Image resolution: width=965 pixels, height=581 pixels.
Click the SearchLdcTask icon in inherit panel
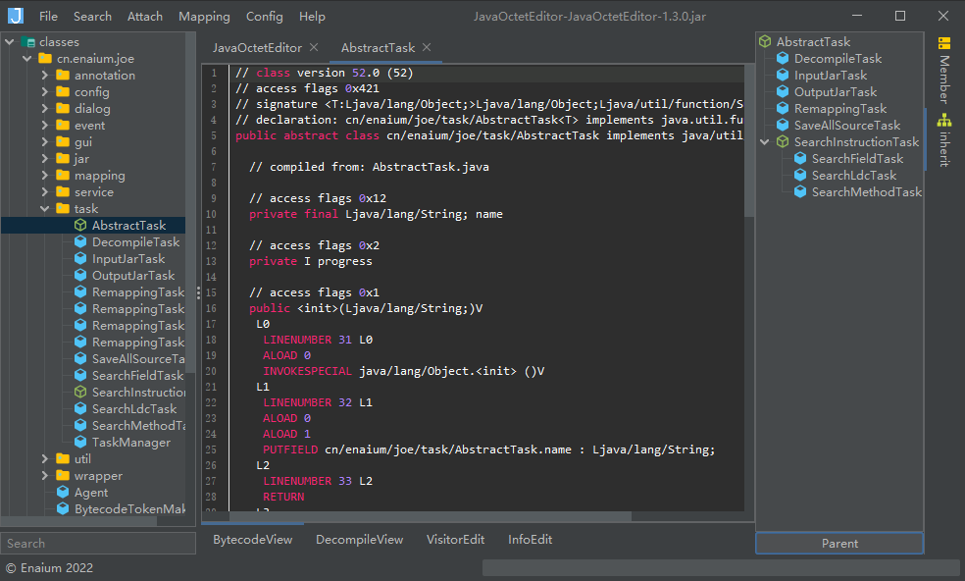pyautogui.click(x=800, y=176)
